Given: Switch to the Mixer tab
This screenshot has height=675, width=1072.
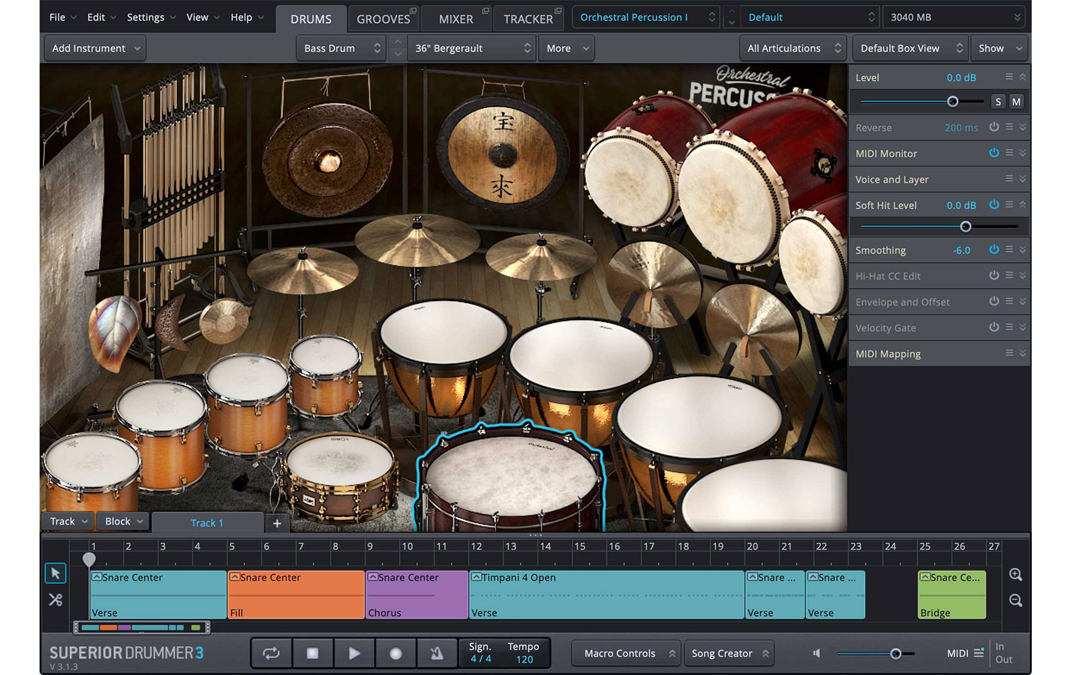Looking at the screenshot, I should [456, 19].
